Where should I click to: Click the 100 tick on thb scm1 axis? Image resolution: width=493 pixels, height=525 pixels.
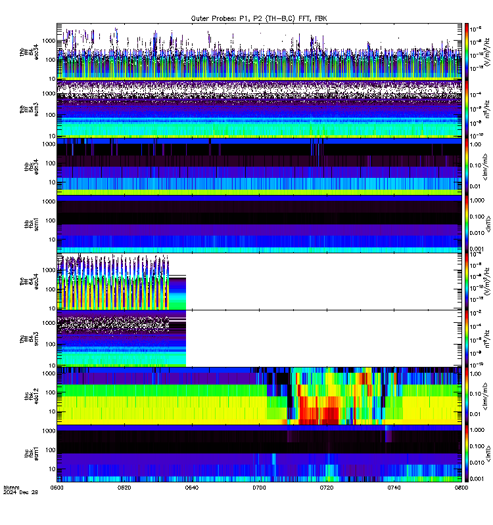(51, 220)
